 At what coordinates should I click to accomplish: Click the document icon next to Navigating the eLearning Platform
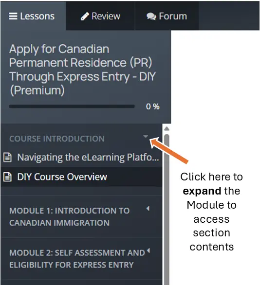tap(7, 157)
